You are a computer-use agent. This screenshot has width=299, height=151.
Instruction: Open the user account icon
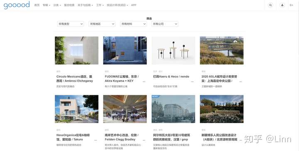[282, 5]
